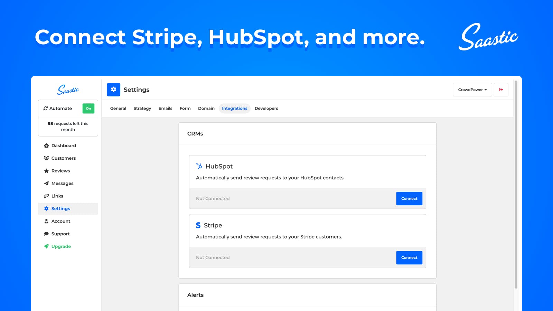This screenshot has width=553, height=311.
Task: Open the Emails settings tab
Action: 165,109
